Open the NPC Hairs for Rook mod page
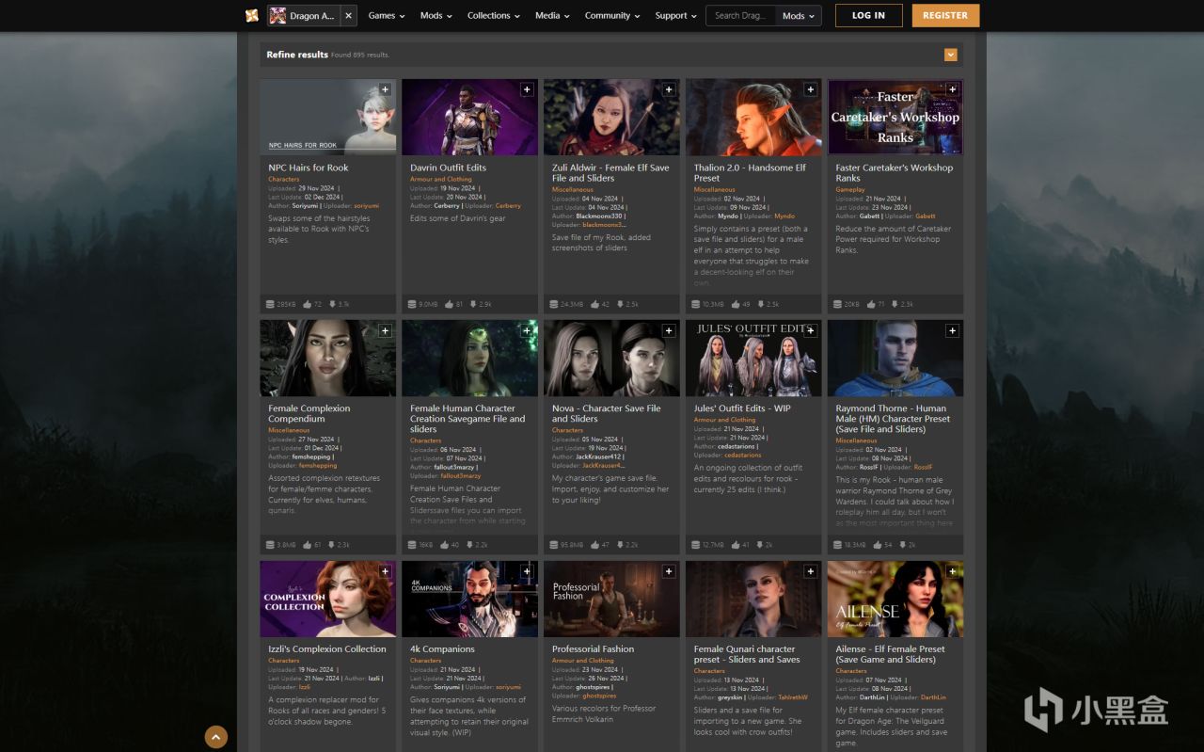1204x752 pixels. tap(309, 168)
